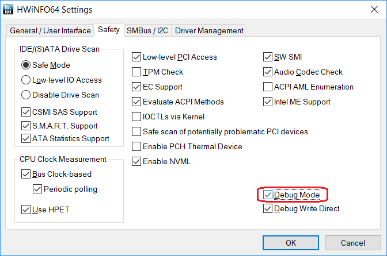Toggle Periodic polling checkbox
The image size is (387, 256).
coord(37,189)
